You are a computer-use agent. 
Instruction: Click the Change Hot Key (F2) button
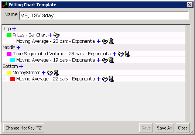click(24, 128)
